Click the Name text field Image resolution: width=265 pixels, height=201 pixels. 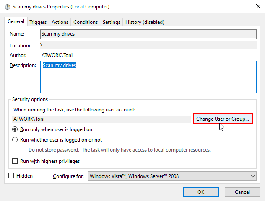click(148, 34)
